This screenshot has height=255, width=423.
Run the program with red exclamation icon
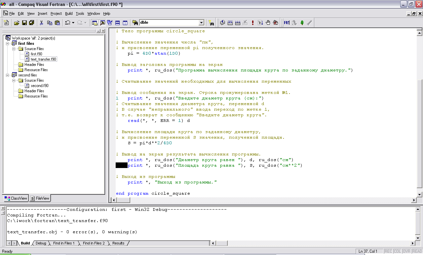tap(253, 23)
